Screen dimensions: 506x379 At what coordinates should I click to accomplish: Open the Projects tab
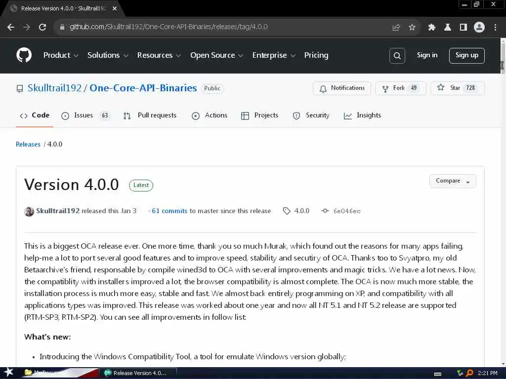(x=259, y=115)
